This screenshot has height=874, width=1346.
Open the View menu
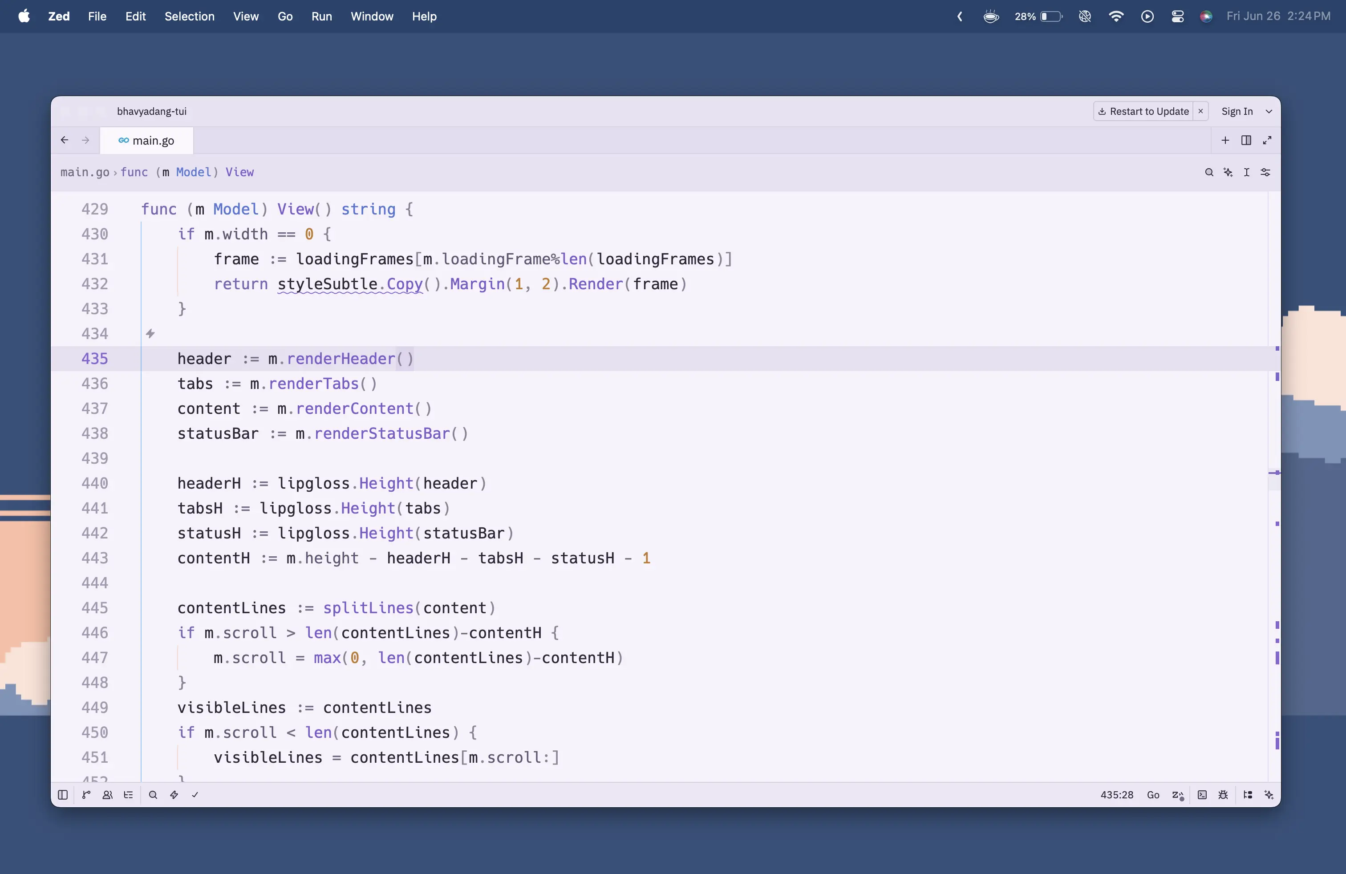[246, 16]
